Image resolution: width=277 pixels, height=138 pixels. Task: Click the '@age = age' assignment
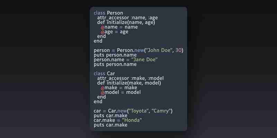coord(114,32)
